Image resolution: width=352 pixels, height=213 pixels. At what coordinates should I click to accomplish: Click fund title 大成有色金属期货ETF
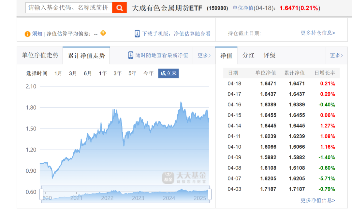[x=167, y=8]
